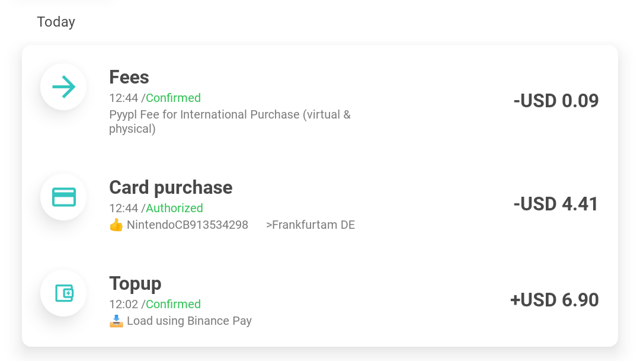Click the 12:02 timestamp on Topup
Screen dimensions: 640x361
[x=123, y=304]
